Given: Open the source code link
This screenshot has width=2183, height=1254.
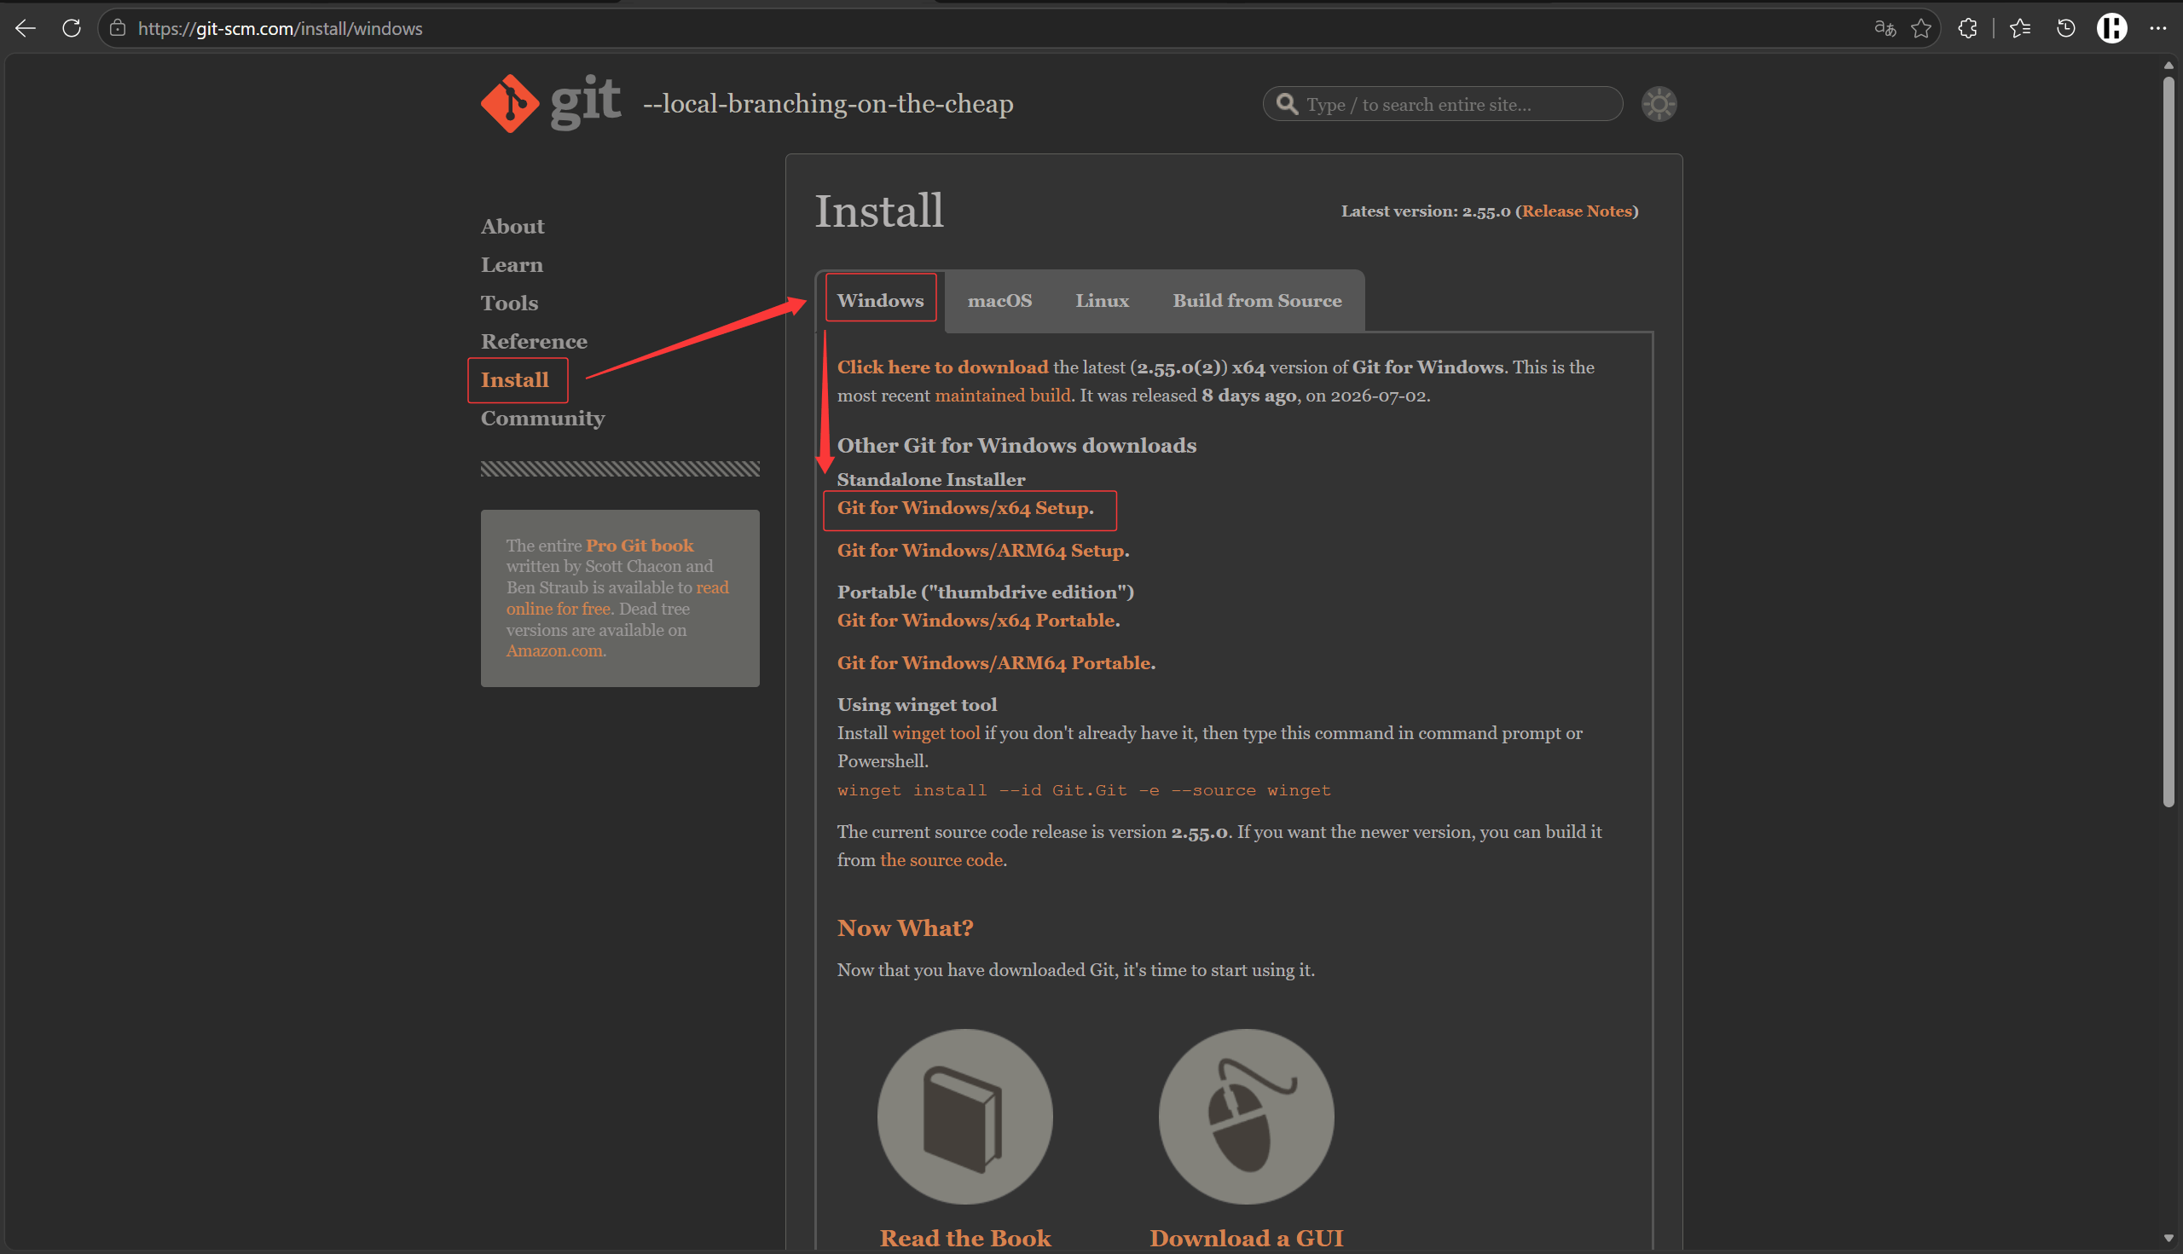Looking at the screenshot, I should click(x=941, y=859).
